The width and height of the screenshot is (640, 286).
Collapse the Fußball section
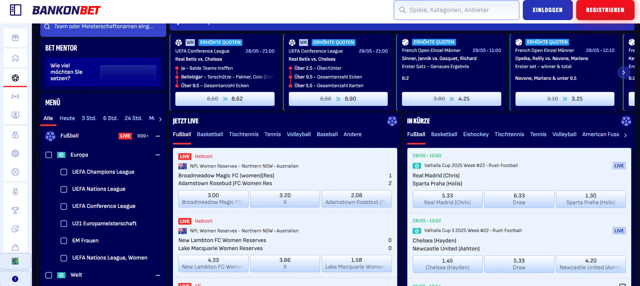pos(158,136)
